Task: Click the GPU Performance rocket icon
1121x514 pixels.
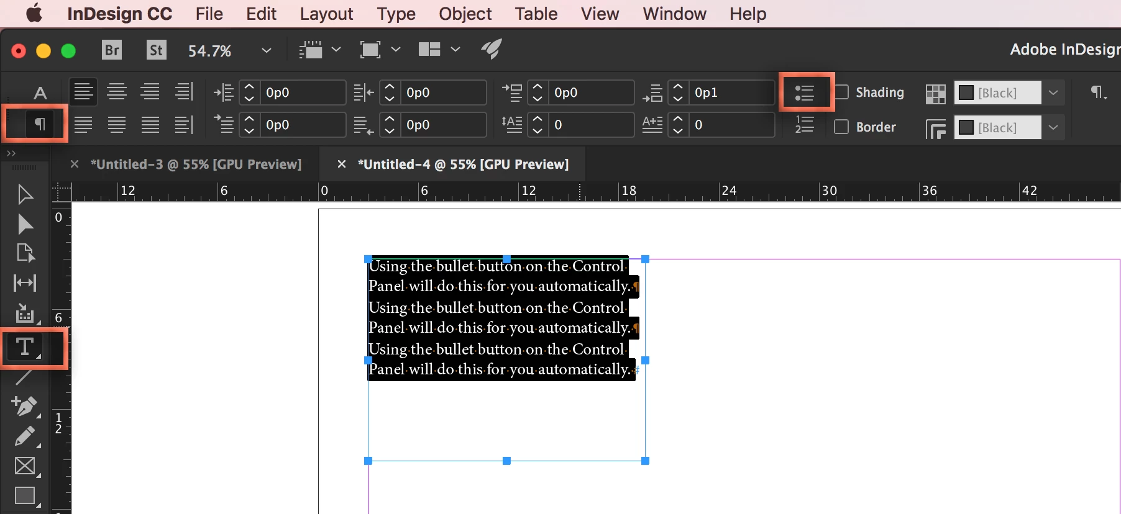Action: pyautogui.click(x=492, y=49)
